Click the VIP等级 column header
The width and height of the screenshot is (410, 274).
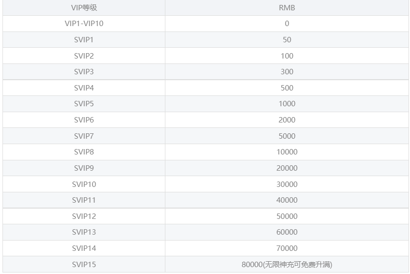tap(84, 8)
